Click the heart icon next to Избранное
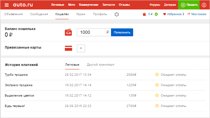Image resolution: width=210 pixels, height=118 pixels. tap(164, 14)
